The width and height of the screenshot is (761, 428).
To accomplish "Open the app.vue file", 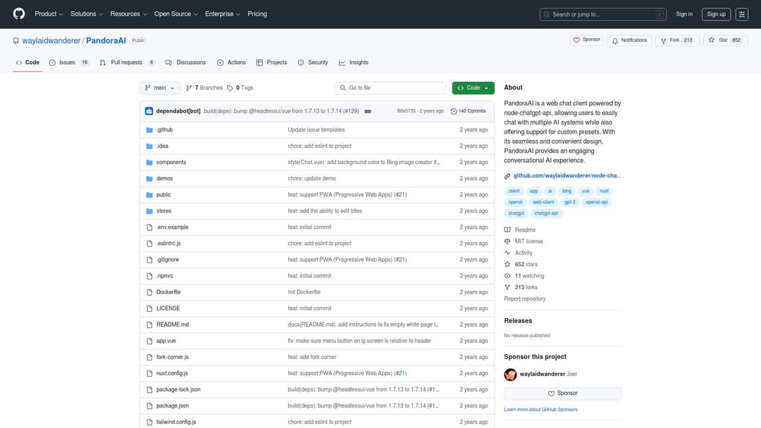I will 166,341.
